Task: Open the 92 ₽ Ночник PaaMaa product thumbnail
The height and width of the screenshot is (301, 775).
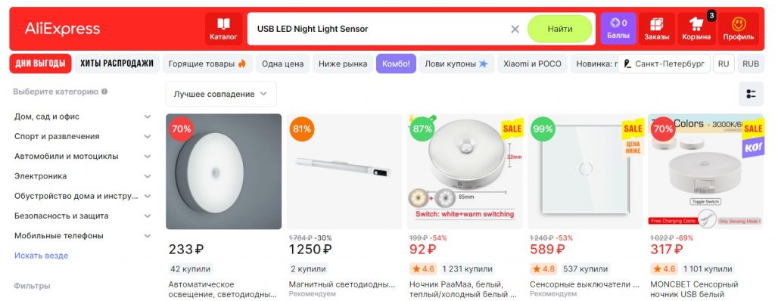Action: click(x=465, y=172)
